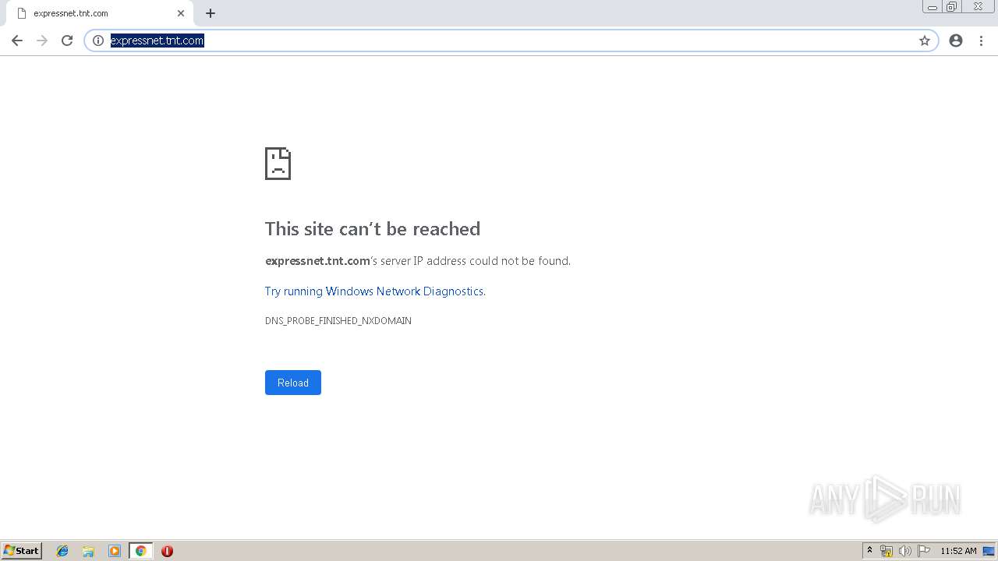Click the address bar URL field
Image resolution: width=998 pixels, height=561 pixels.
click(x=511, y=41)
